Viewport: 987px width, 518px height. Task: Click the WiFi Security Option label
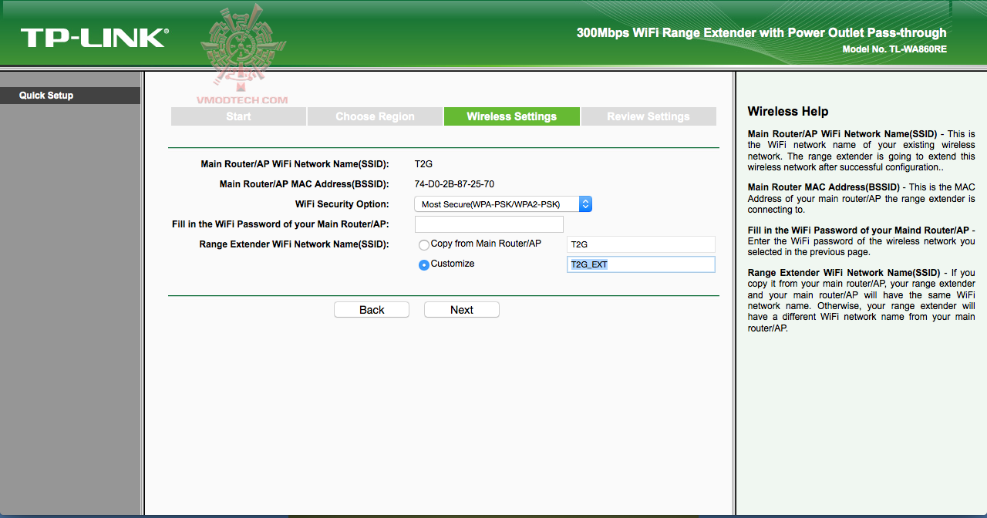tap(342, 204)
